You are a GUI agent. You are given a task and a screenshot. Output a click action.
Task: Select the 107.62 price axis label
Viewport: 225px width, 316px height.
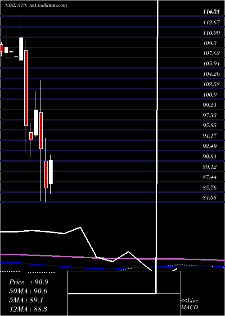211,53
